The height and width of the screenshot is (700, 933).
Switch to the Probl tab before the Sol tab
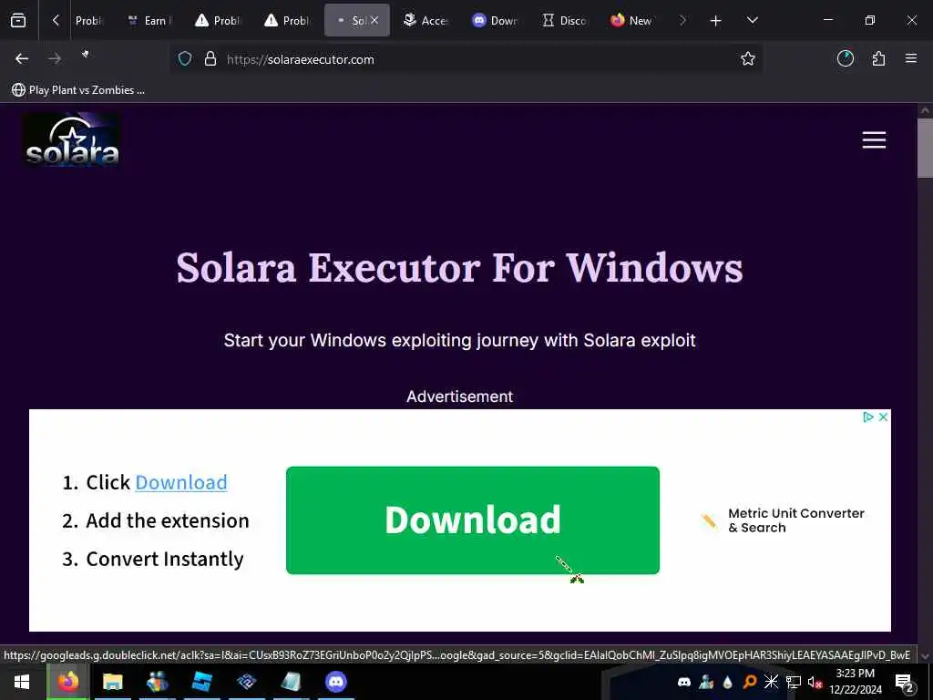coord(287,21)
